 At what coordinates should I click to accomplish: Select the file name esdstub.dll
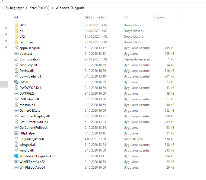click(27, 105)
